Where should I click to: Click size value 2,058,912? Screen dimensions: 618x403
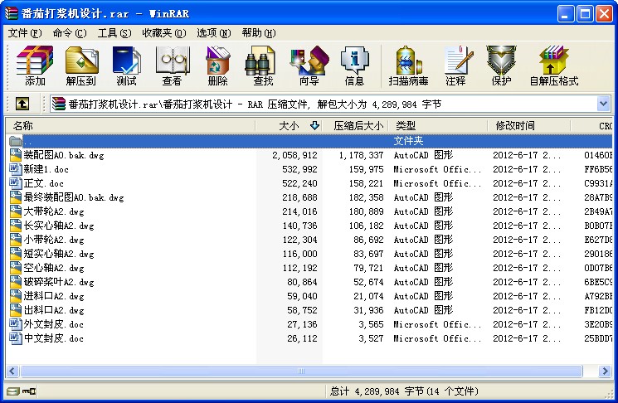pyautogui.click(x=294, y=155)
